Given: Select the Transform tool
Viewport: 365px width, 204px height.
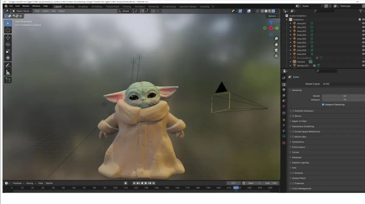Looking at the screenshot, I should [8, 58].
